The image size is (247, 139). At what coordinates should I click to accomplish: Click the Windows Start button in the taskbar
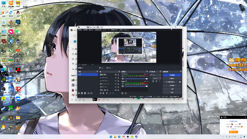pyautogui.click(x=111, y=137)
